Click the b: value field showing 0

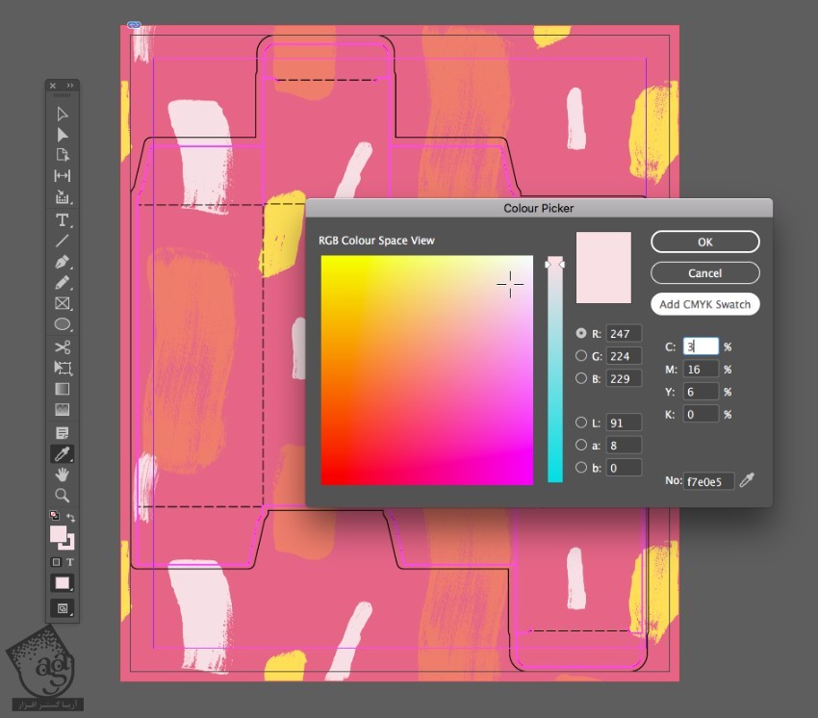point(624,468)
